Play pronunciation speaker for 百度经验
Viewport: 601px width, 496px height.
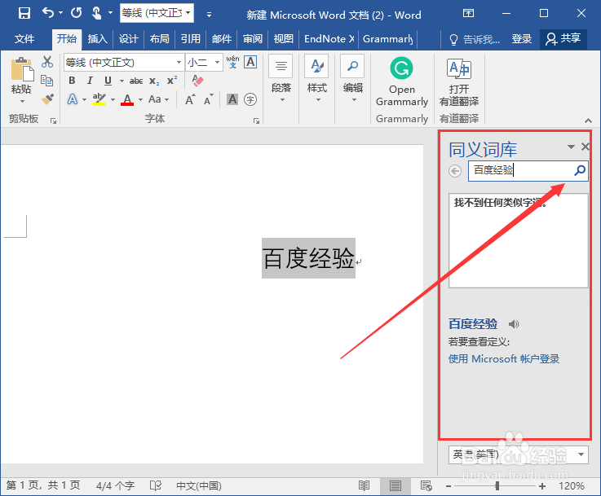coord(514,324)
